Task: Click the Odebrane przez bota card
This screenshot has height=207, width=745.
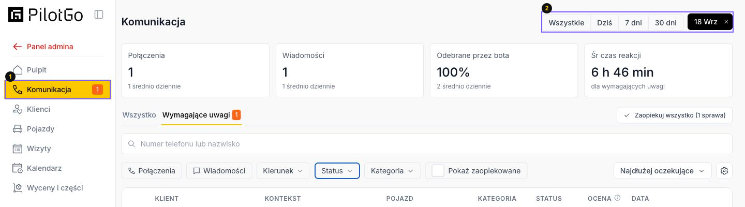Action: [504, 70]
